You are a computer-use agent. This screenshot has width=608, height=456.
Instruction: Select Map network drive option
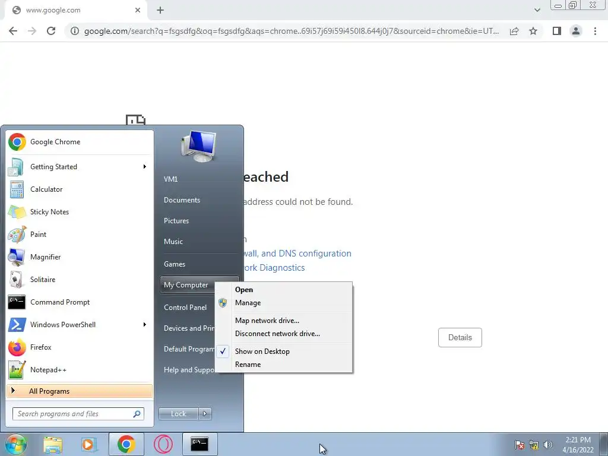tap(283, 321)
